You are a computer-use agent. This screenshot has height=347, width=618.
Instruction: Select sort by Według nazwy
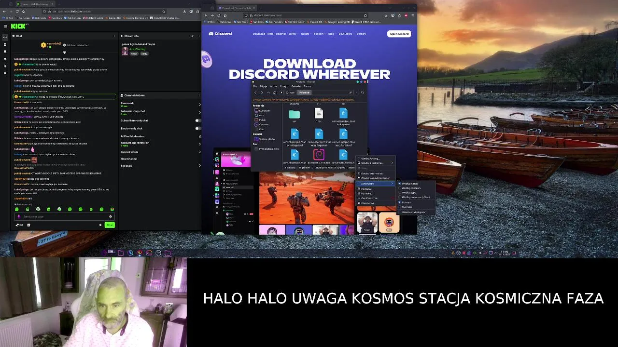[409, 184]
